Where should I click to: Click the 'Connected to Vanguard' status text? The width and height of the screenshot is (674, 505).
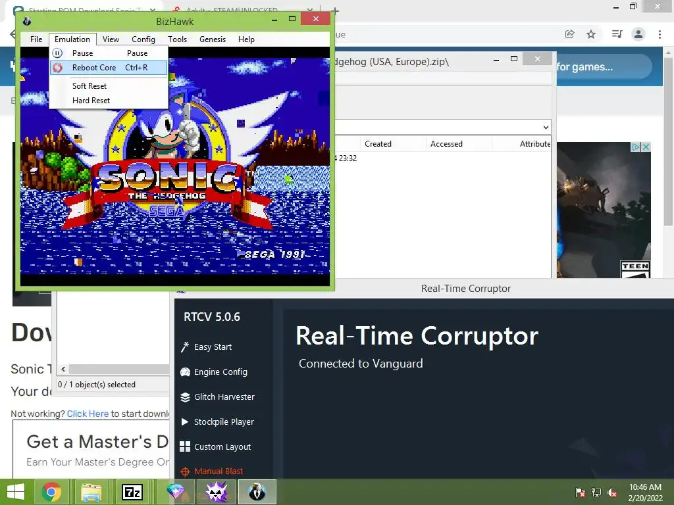361,364
